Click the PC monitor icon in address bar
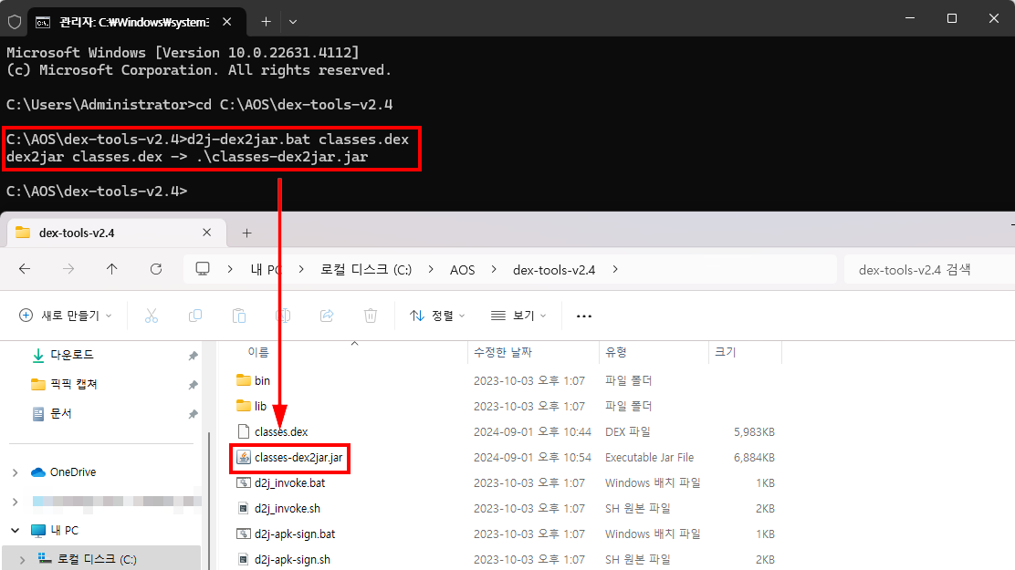Screen dimensions: 1015x570 point(203,268)
